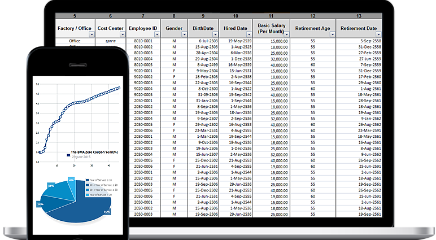Select birth date cell 28-Apr-2504

203,53
